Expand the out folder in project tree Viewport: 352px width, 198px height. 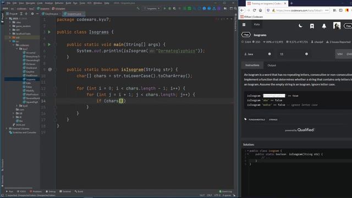[10, 37]
